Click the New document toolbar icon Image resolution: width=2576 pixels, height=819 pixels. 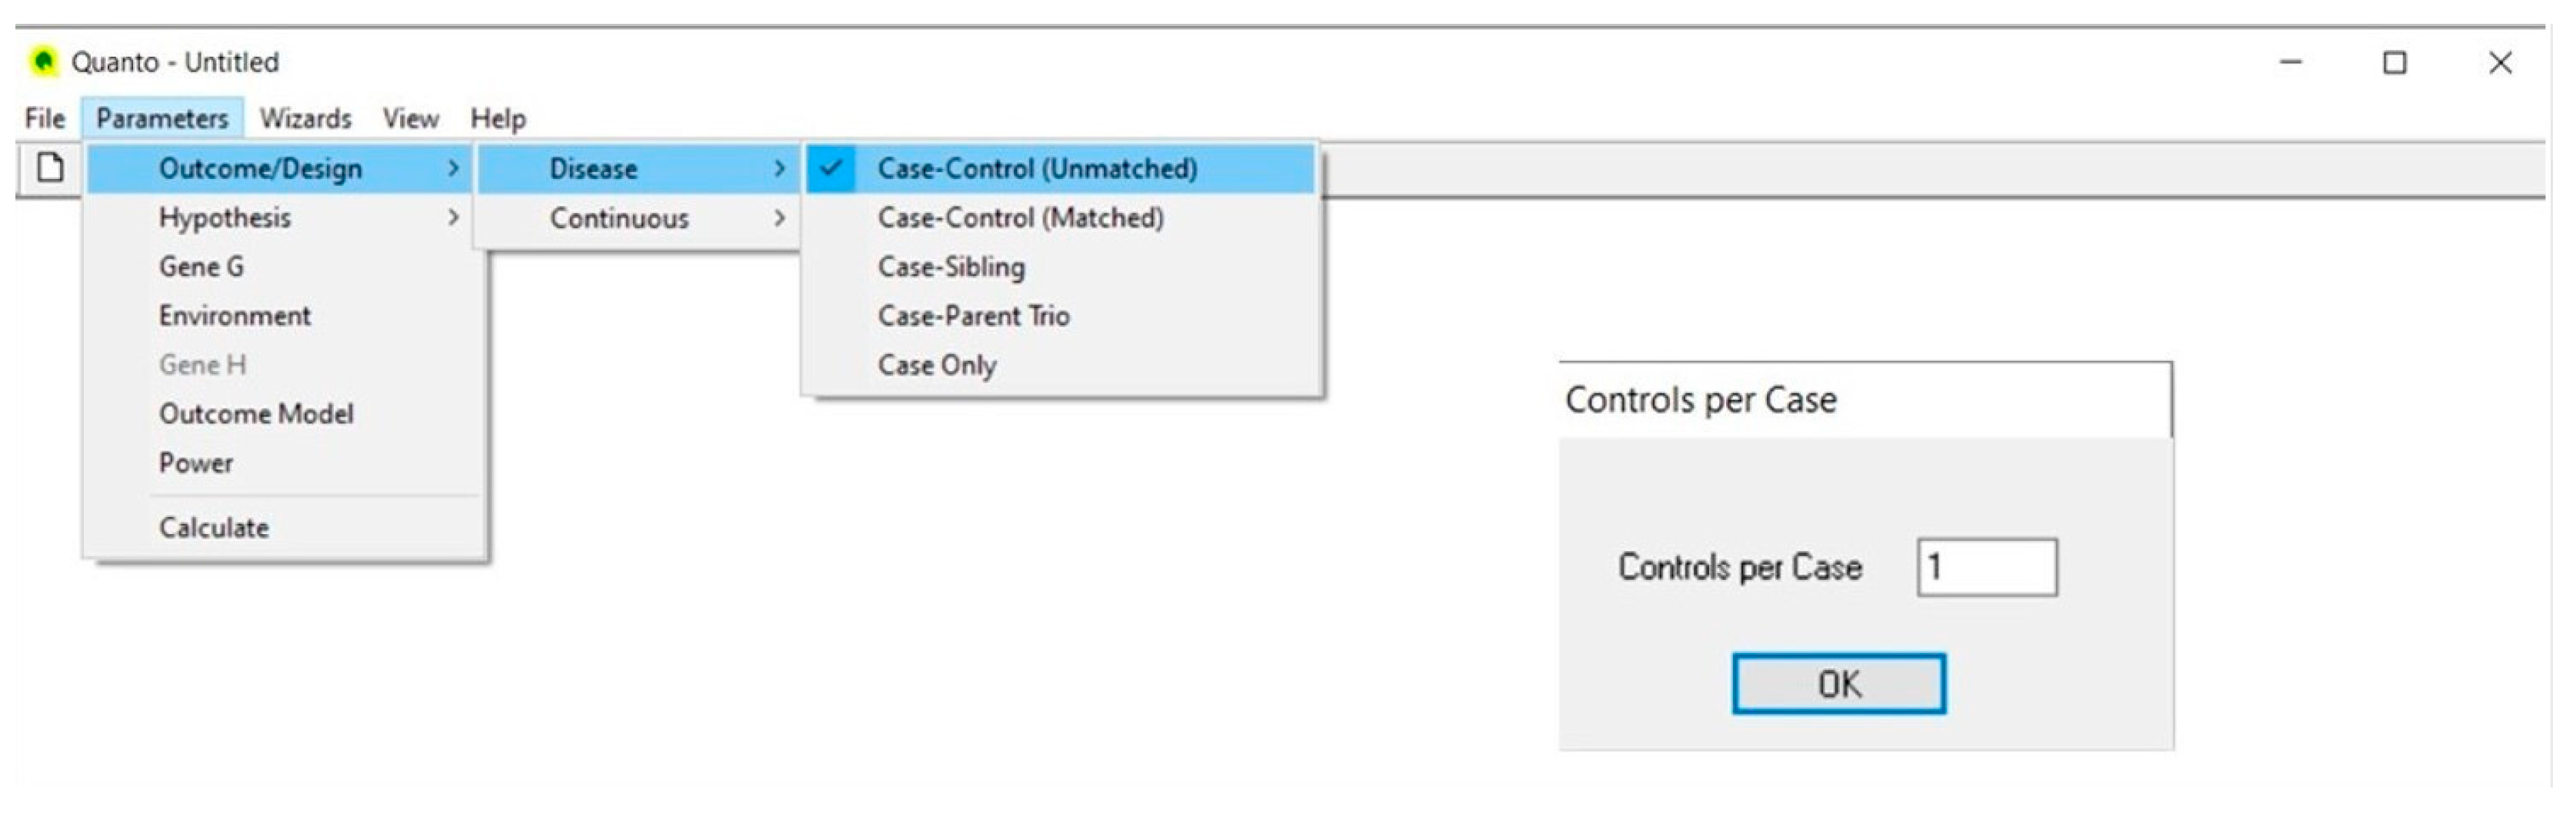(x=50, y=167)
